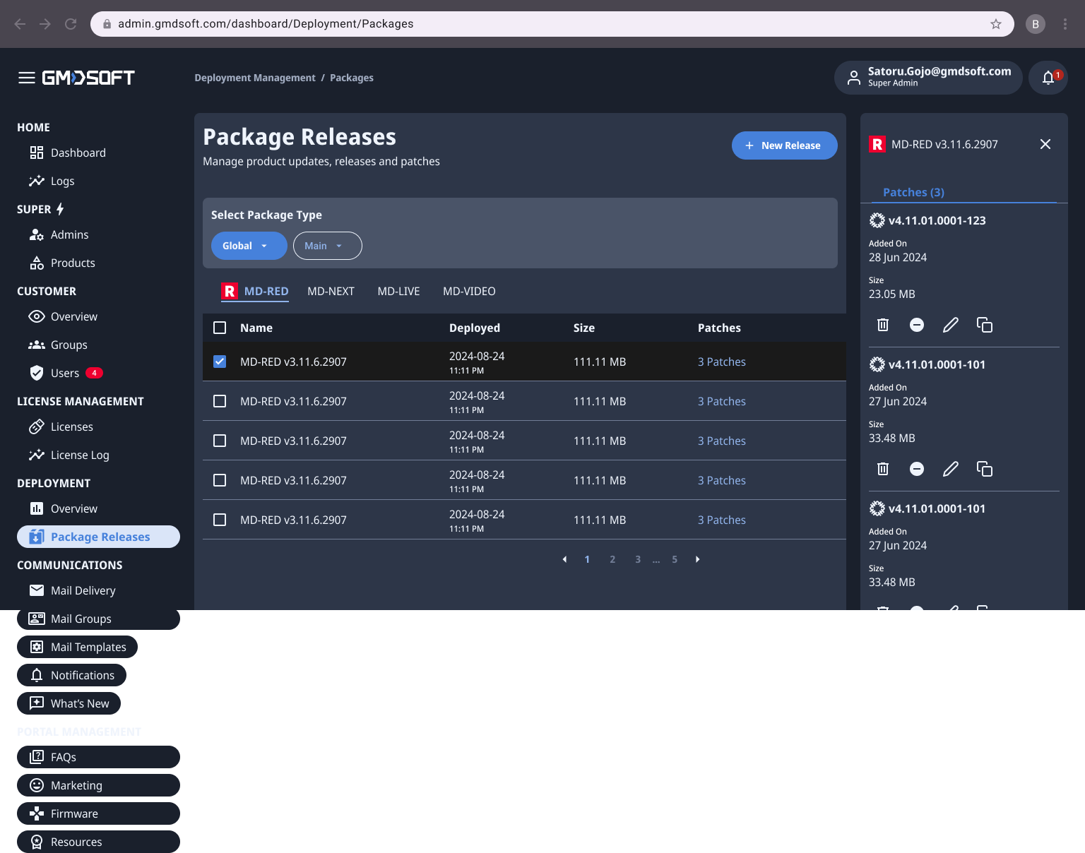The image size is (1085, 853).
Task: Check the third MD-RED v3.11.6.2907 row checkbox
Action: click(220, 441)
